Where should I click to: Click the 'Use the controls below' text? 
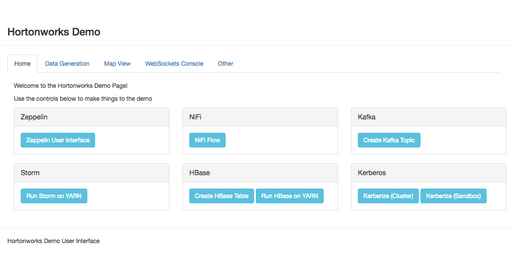83,99
